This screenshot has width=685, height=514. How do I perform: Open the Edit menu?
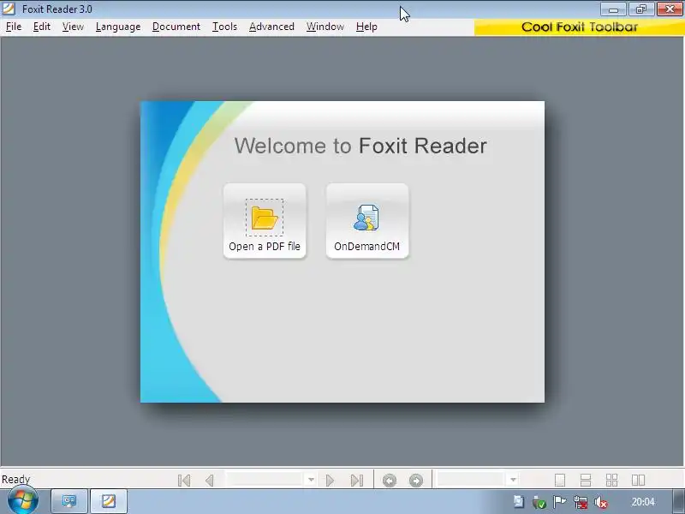coord(42,27)
